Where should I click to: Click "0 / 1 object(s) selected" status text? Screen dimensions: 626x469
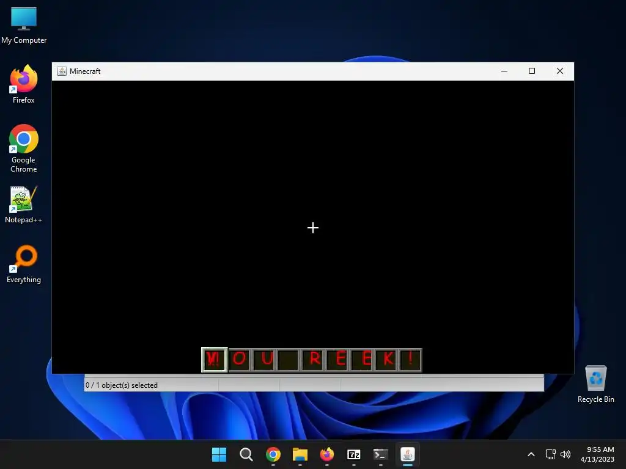122,385
